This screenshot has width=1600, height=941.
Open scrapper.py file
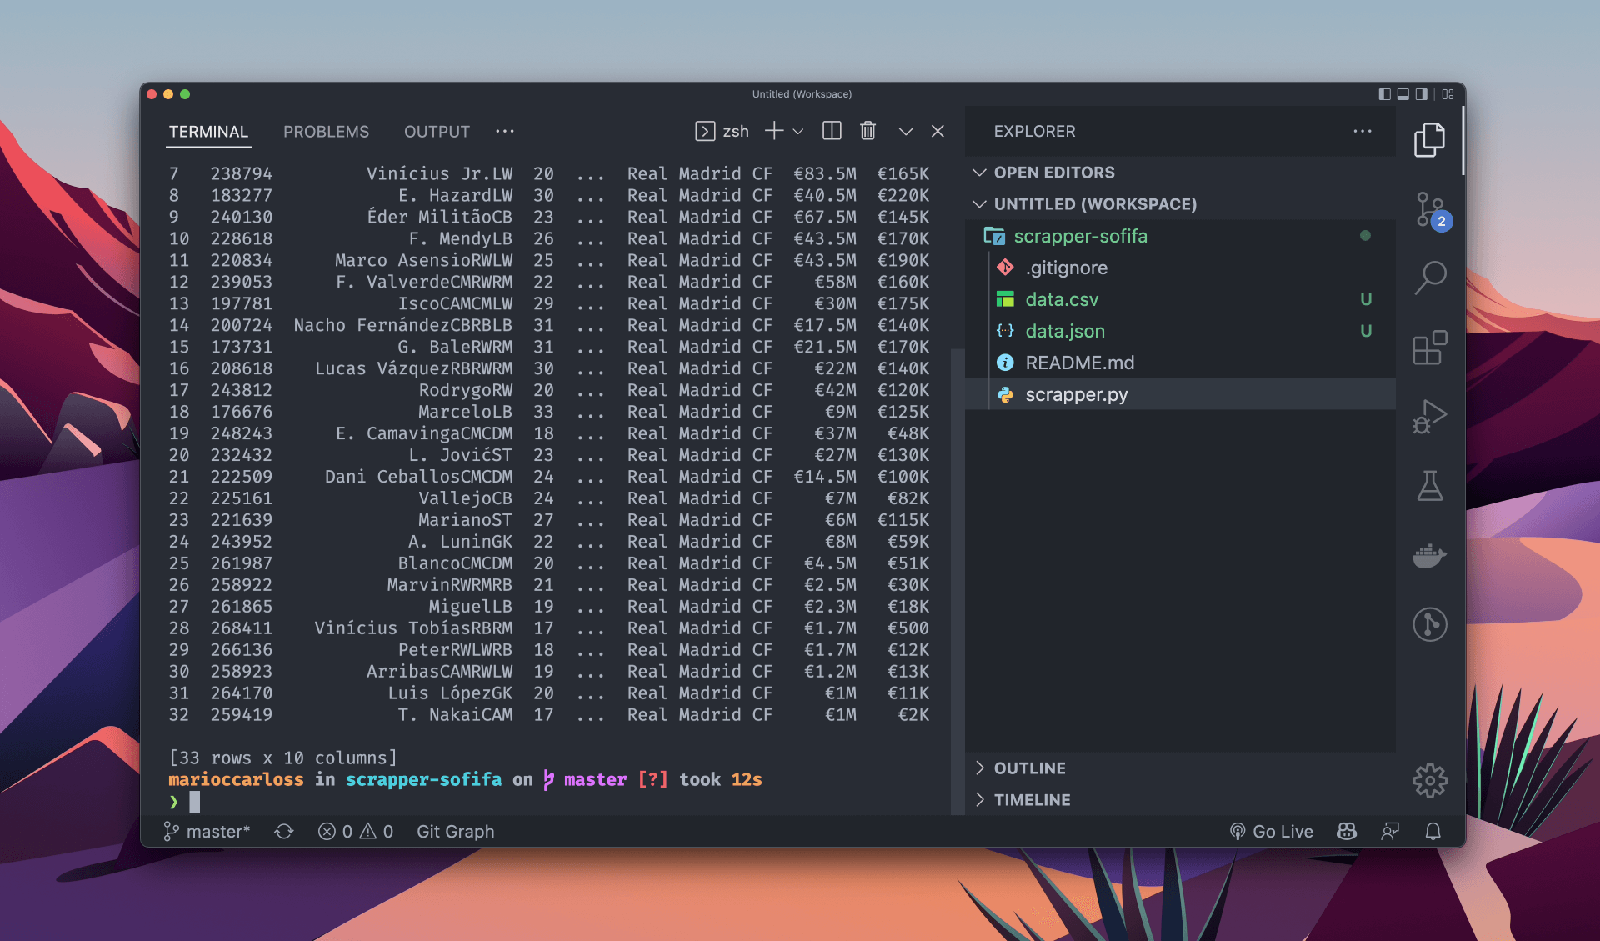1180,394
